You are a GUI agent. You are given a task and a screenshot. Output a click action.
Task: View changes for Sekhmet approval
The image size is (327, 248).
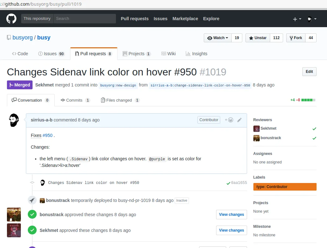tap(232, 230)
